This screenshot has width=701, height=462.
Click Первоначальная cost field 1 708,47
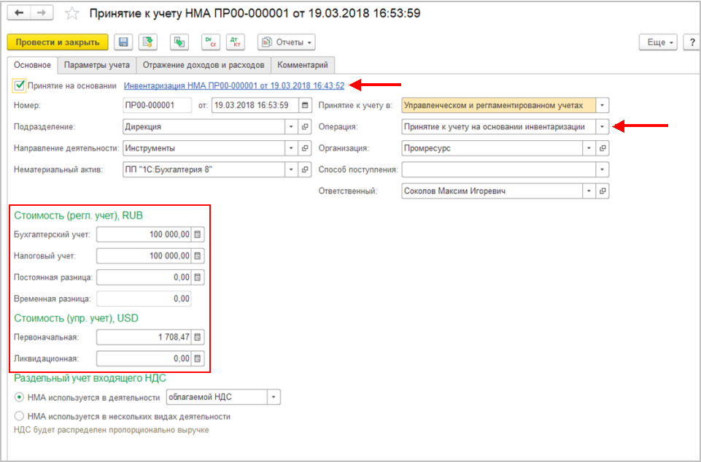pos(144,336)
